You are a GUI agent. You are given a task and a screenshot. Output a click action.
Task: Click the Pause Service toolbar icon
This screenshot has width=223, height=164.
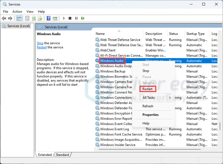tap(76, 18)
